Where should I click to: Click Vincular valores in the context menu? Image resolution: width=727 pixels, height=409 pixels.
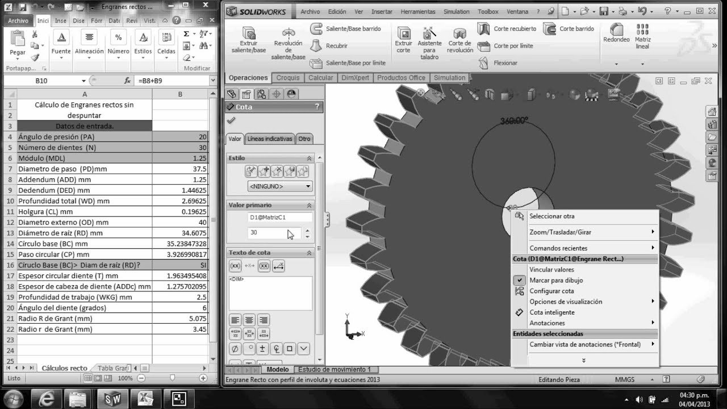point(551,270)
